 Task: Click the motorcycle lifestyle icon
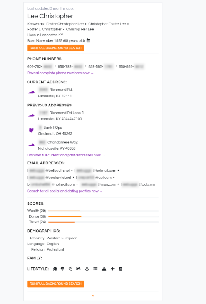(x=78, y=269)
